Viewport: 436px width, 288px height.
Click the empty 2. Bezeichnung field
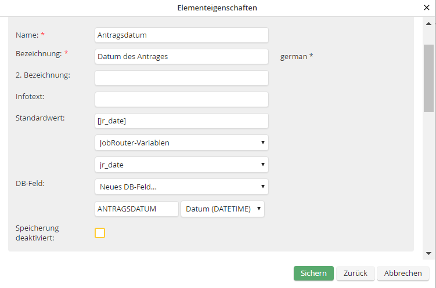coord(181,78)
